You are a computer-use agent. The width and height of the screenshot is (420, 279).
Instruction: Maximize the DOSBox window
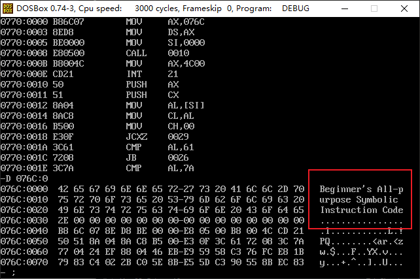374,8
